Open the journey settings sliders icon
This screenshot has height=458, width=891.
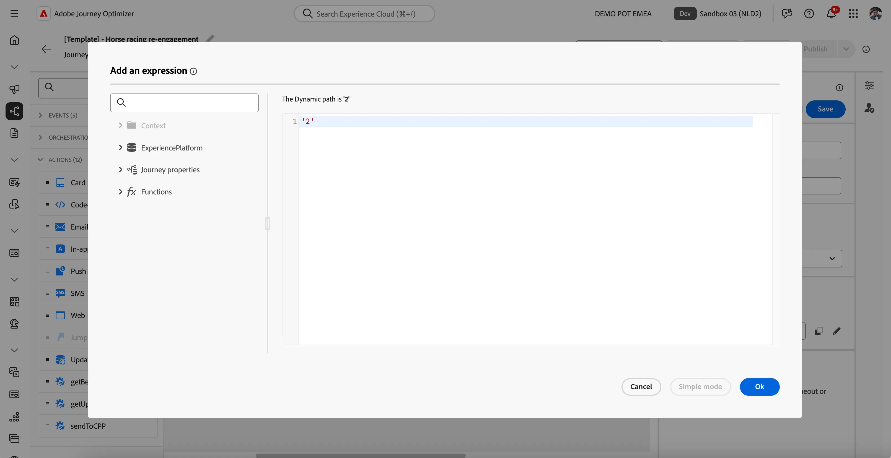[x=869, y=85]
